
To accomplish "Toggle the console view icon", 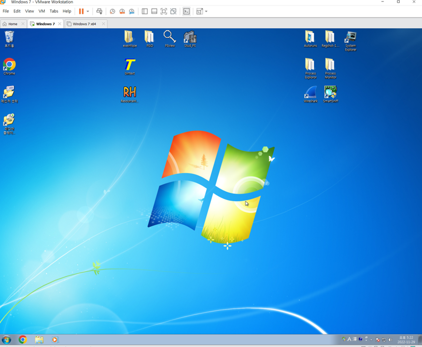I will (x=186, y=11).
